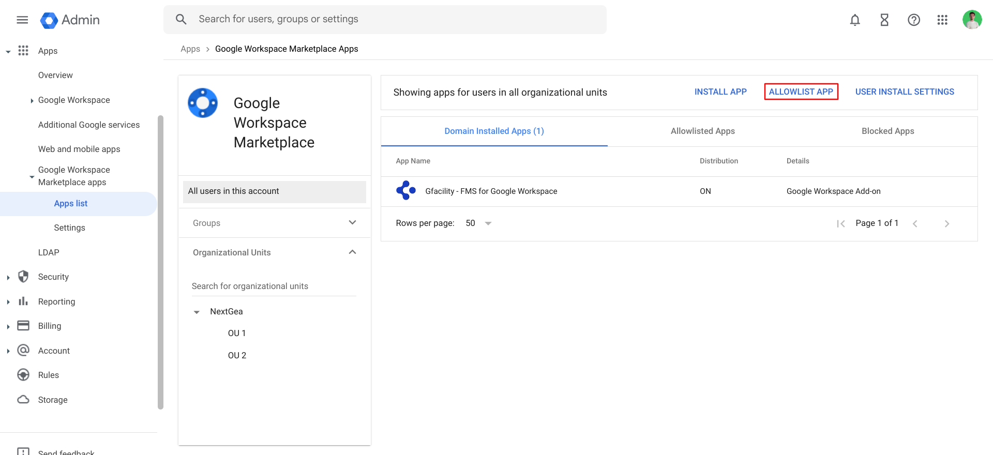Click the Billing card icon
The width and height of the screenshot is (993, 455).
(23, 325)
